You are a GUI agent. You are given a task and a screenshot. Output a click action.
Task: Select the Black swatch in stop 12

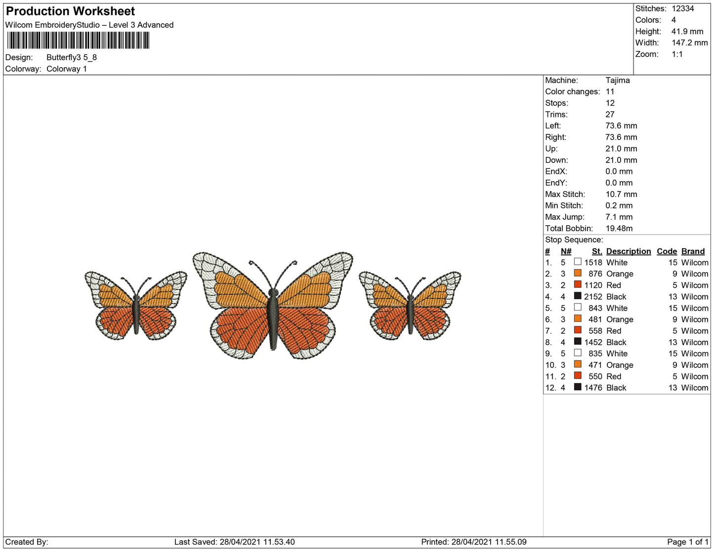577,388
